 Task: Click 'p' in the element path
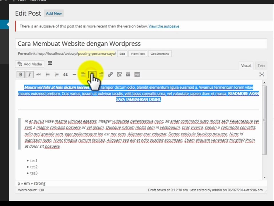19,184
